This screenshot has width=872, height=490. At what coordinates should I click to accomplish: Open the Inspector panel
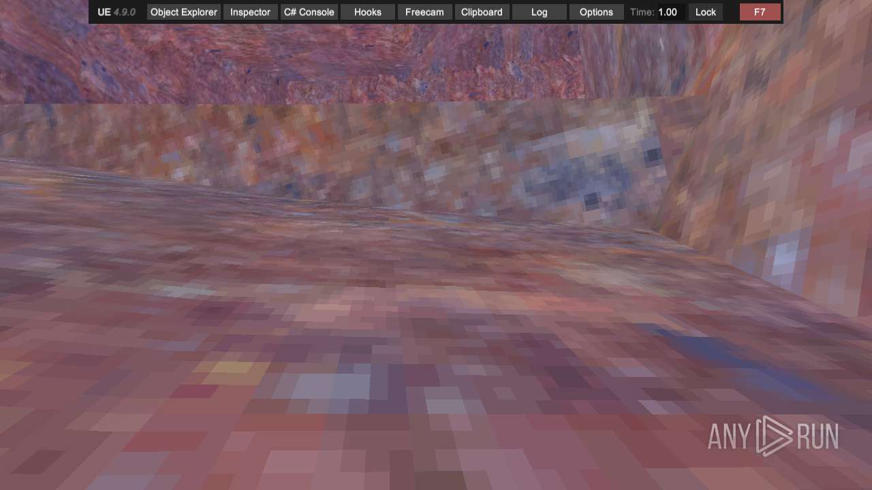coord(250,12)
